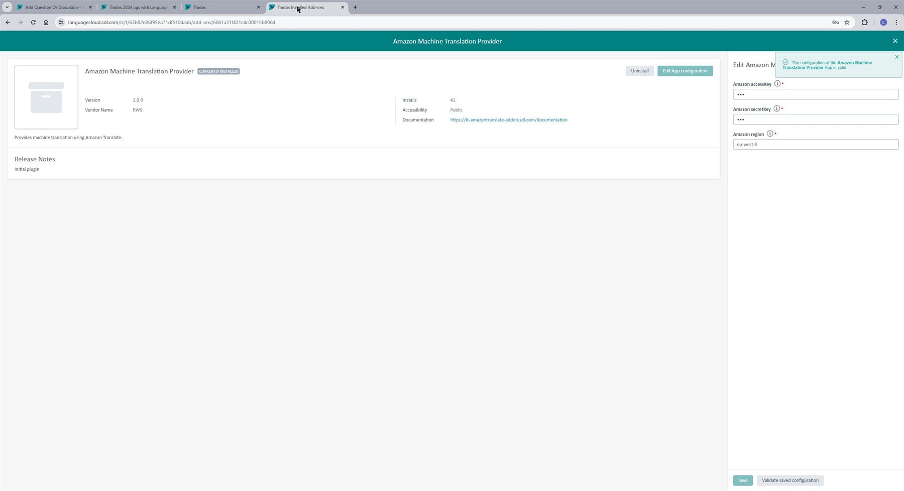Focus the Amazon region input field
This screenshot has height=491, width=904.
coord(815,145)
